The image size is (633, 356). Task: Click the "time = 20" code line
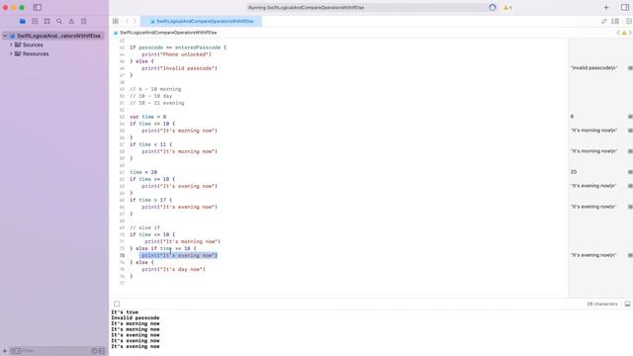(x=143, y=172)
